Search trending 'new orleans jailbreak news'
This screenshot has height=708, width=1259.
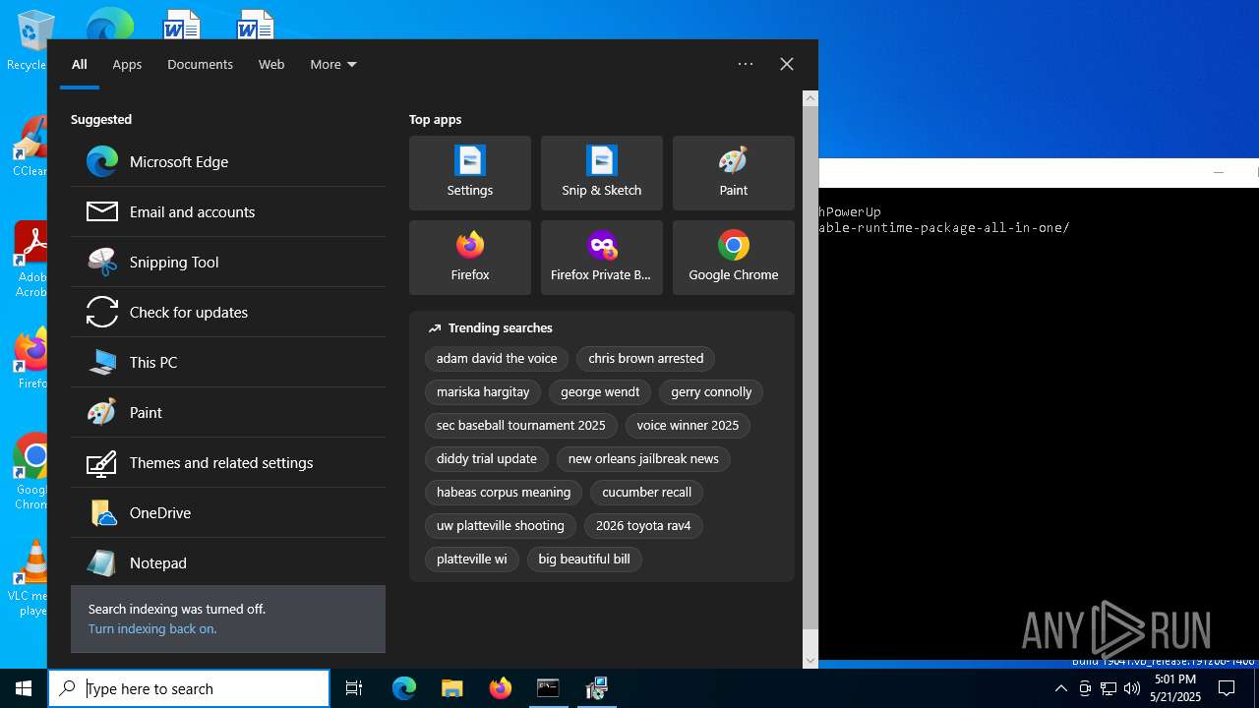click(x=643, y=459)
